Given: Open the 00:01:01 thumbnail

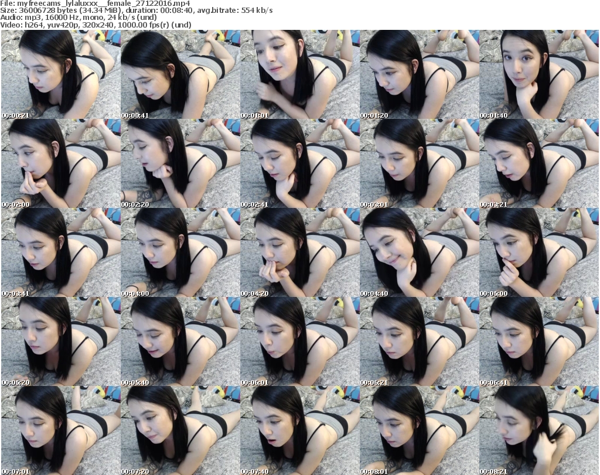Looking at the screenshot, I should [299, 74].
